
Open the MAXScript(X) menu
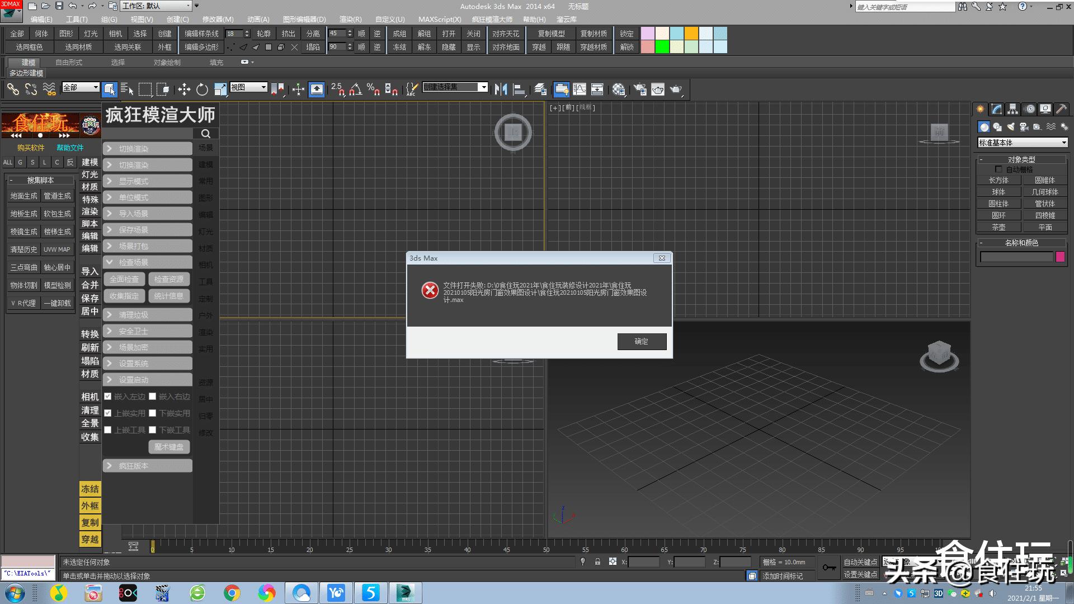tap(439, 20)
